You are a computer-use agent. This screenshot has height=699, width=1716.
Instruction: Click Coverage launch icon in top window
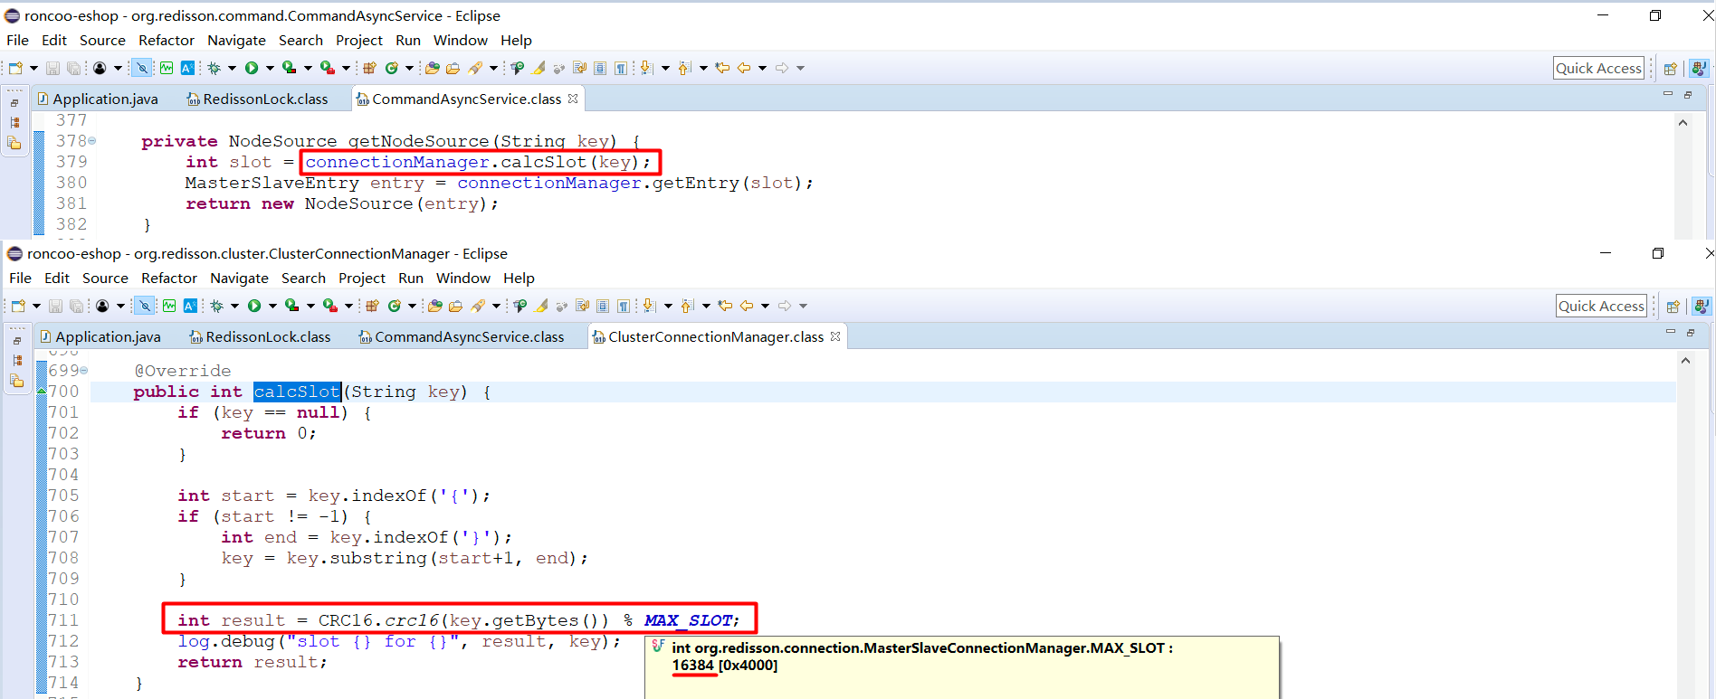pyautogui.click(x=289, y=68)
